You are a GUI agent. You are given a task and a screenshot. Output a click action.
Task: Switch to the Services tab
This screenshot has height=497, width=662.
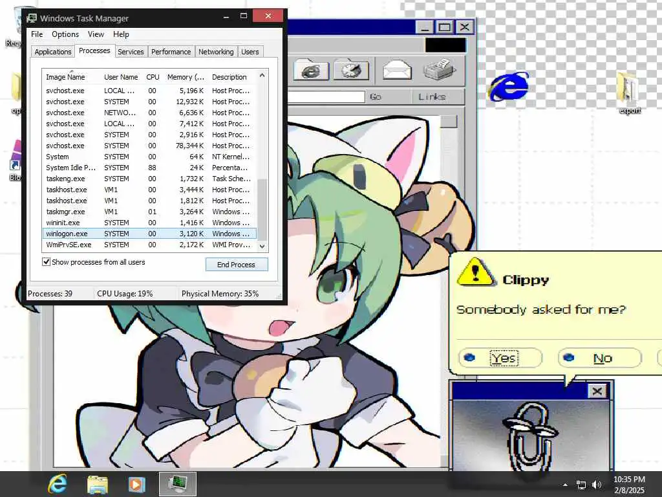point(131,52)
